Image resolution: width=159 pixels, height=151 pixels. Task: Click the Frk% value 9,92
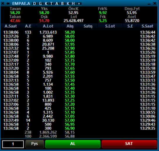103,13
